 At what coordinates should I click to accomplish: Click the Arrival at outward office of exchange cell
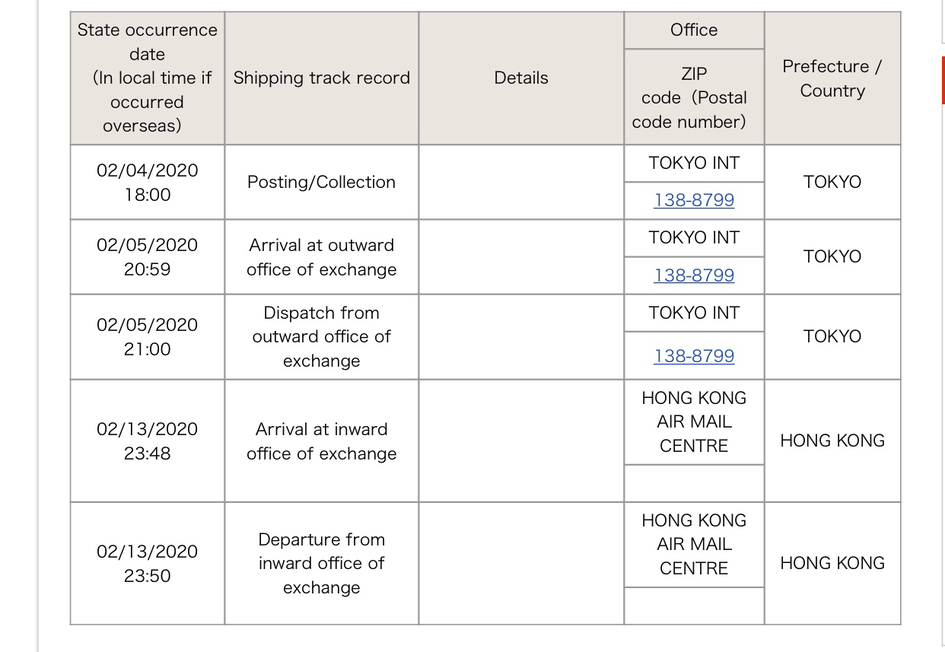pyautogui.click(x=322, y=257)
